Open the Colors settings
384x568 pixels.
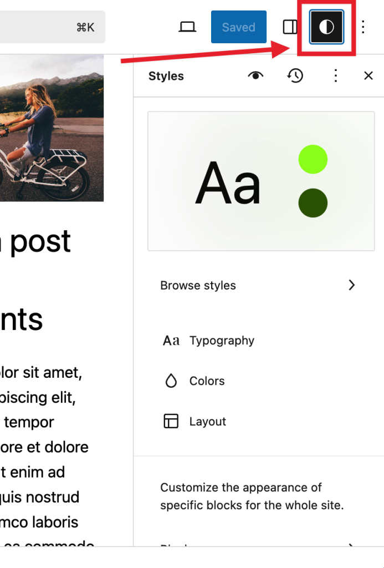click(x=207, y=381)
